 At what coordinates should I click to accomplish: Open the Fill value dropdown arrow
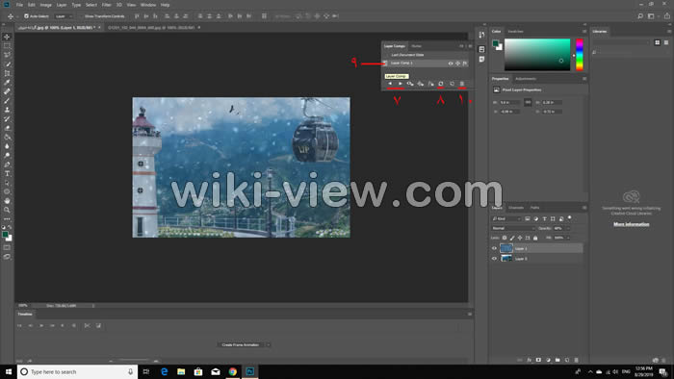point(568,238)
